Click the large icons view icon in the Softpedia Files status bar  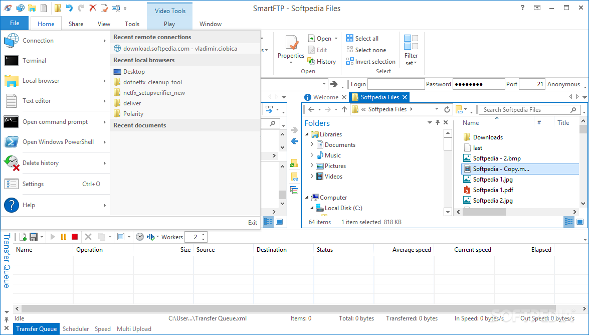click(x=580, y=222)
